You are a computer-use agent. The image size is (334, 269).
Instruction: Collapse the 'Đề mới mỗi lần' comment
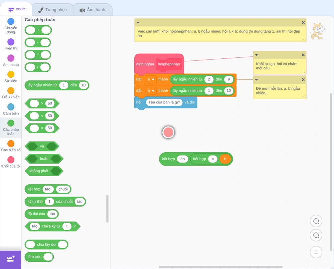click(x=257, y=79)
